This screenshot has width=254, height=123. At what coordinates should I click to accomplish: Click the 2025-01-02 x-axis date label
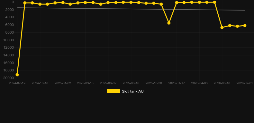point(63,83)
